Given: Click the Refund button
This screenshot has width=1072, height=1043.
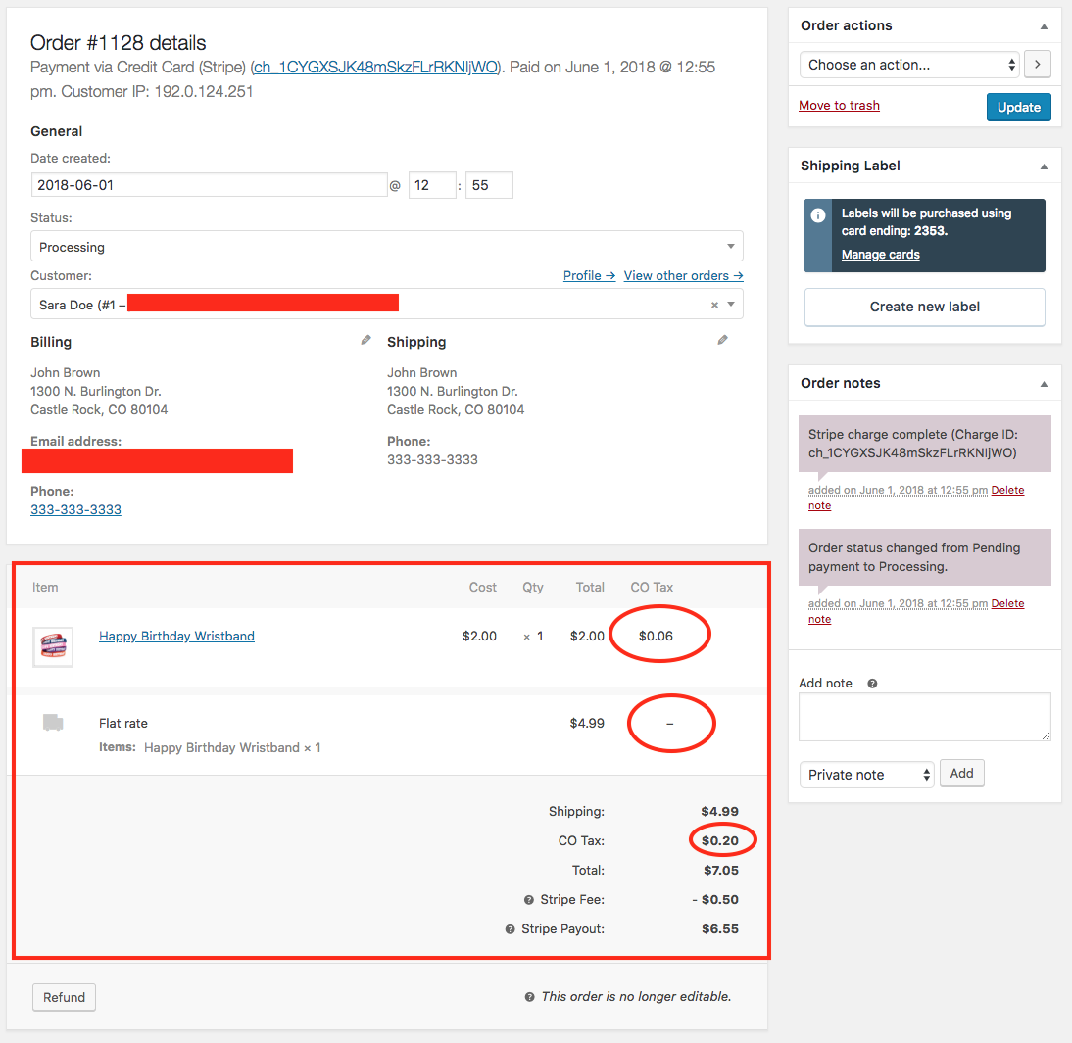Looking at the screenshot, I should point(65,997).
